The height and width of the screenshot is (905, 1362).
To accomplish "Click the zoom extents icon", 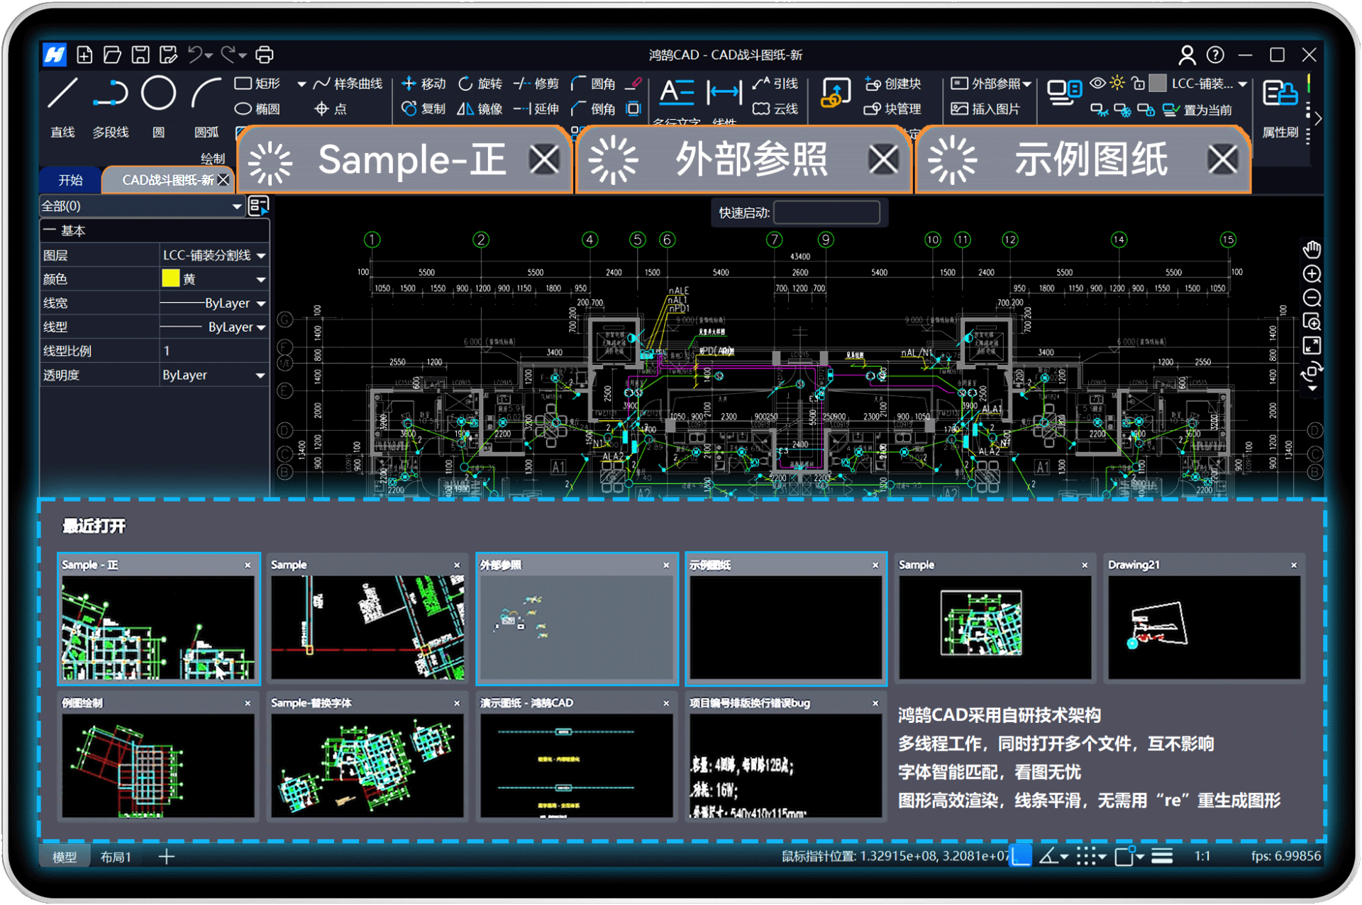I will pos(1312,346).
